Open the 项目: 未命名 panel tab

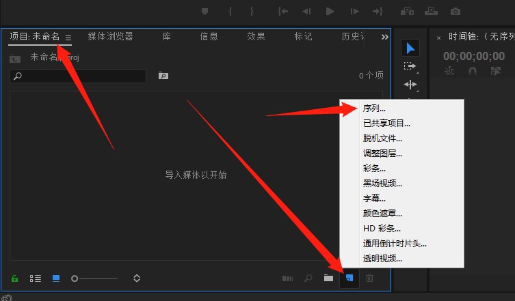[34, 36]
